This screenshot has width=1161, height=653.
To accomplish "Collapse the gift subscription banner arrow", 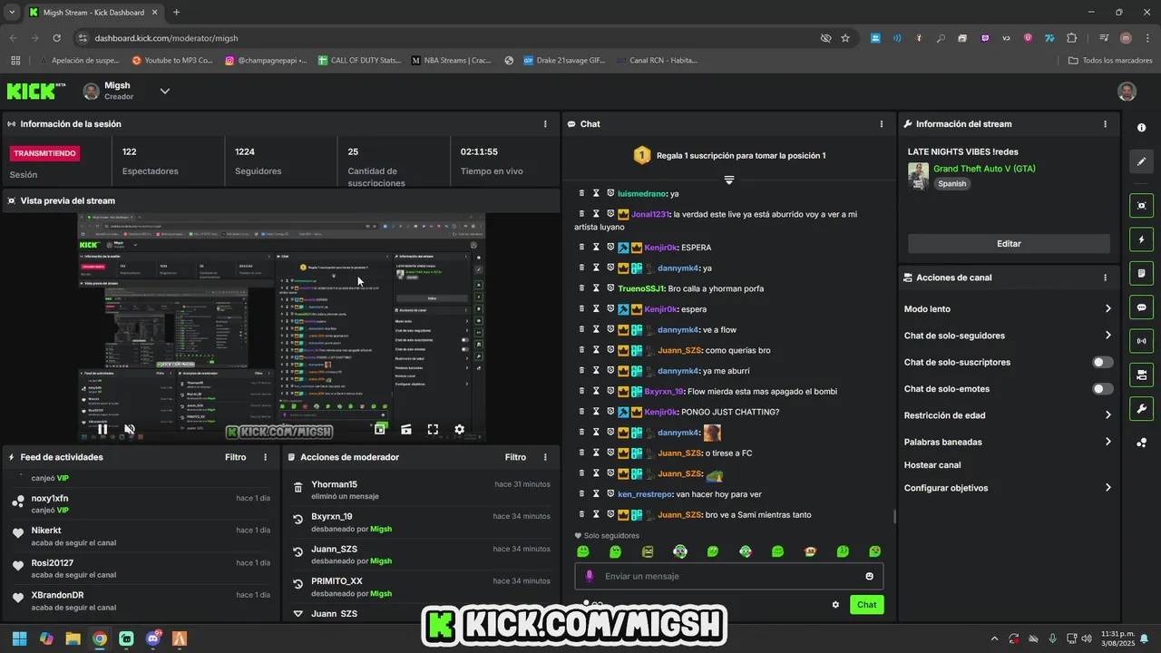I will (728, 180).
